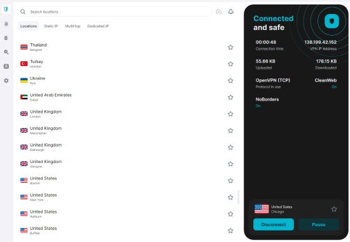
Task: Select United States New York location
Action: [127, 197]
